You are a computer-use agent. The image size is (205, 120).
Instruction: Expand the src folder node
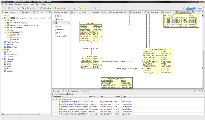pos(5,21)
